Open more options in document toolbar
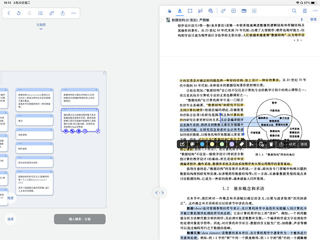The image size is (320, 240). [x=315, y=11]
